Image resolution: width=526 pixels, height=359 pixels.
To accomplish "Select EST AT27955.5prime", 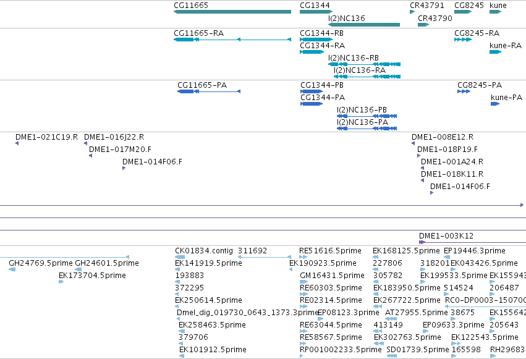I will pyautogui.click(x=417, y=313).
